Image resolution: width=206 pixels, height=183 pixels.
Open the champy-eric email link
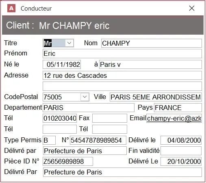point(174,118)
